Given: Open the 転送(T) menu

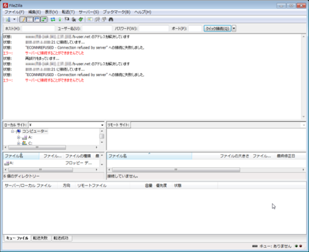Looking at the screenshot, I should click(x=68, y=12).
